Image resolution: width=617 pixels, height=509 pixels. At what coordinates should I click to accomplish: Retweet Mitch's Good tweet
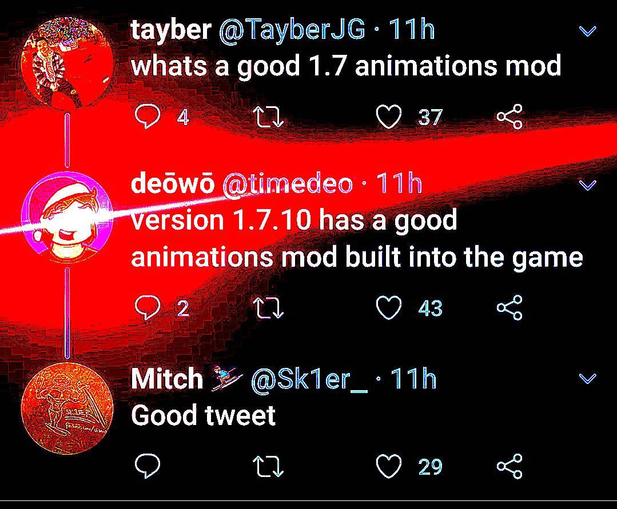pyautogui.click(x=268, y=467)
